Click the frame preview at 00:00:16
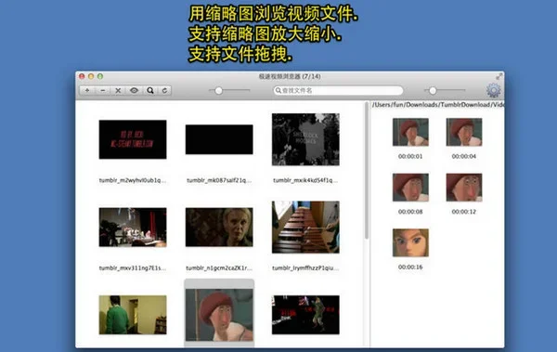 (x=410, y=242)
